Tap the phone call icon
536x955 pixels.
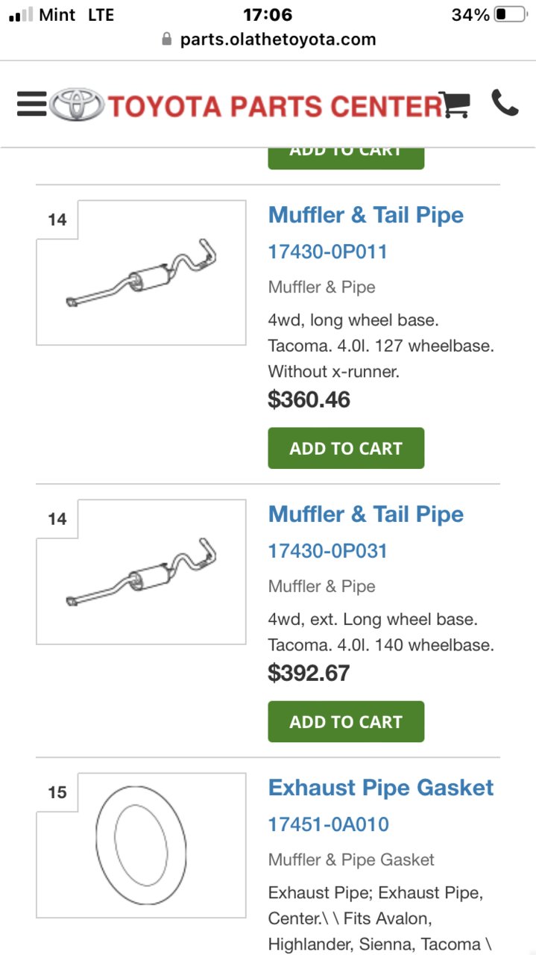505,103
